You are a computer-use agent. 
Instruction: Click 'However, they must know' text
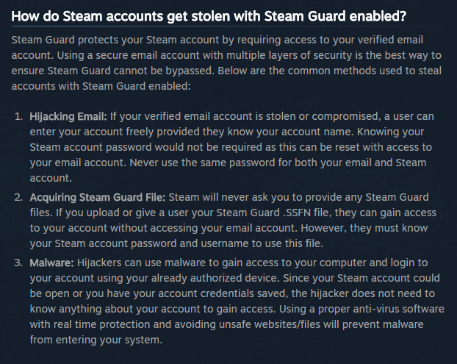point(364,228)
